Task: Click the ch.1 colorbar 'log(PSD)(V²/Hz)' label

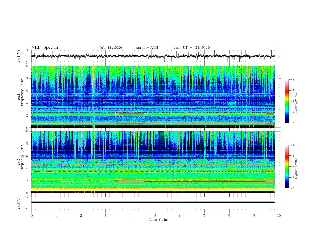Action: [x=297, y=103]
